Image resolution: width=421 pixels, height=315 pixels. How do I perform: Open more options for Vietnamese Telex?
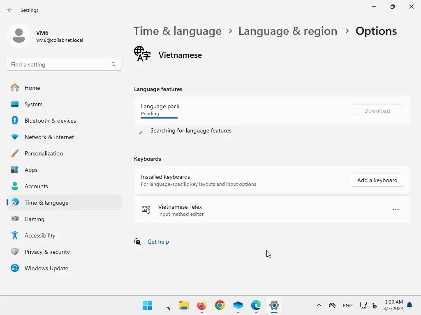[396, 210]
